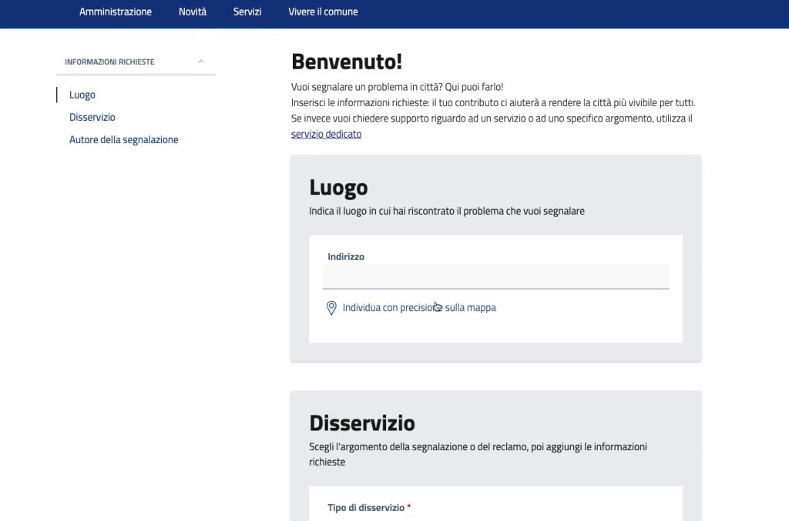The height and width of the screenshot is (521, 789).
Task: Click the map pin icon beside the map link
Action: 331,307
